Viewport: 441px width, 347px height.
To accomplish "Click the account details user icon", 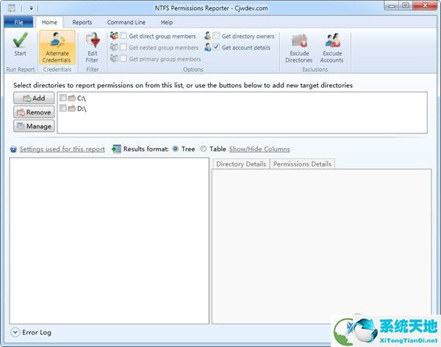I will click(x=207, y=47).
